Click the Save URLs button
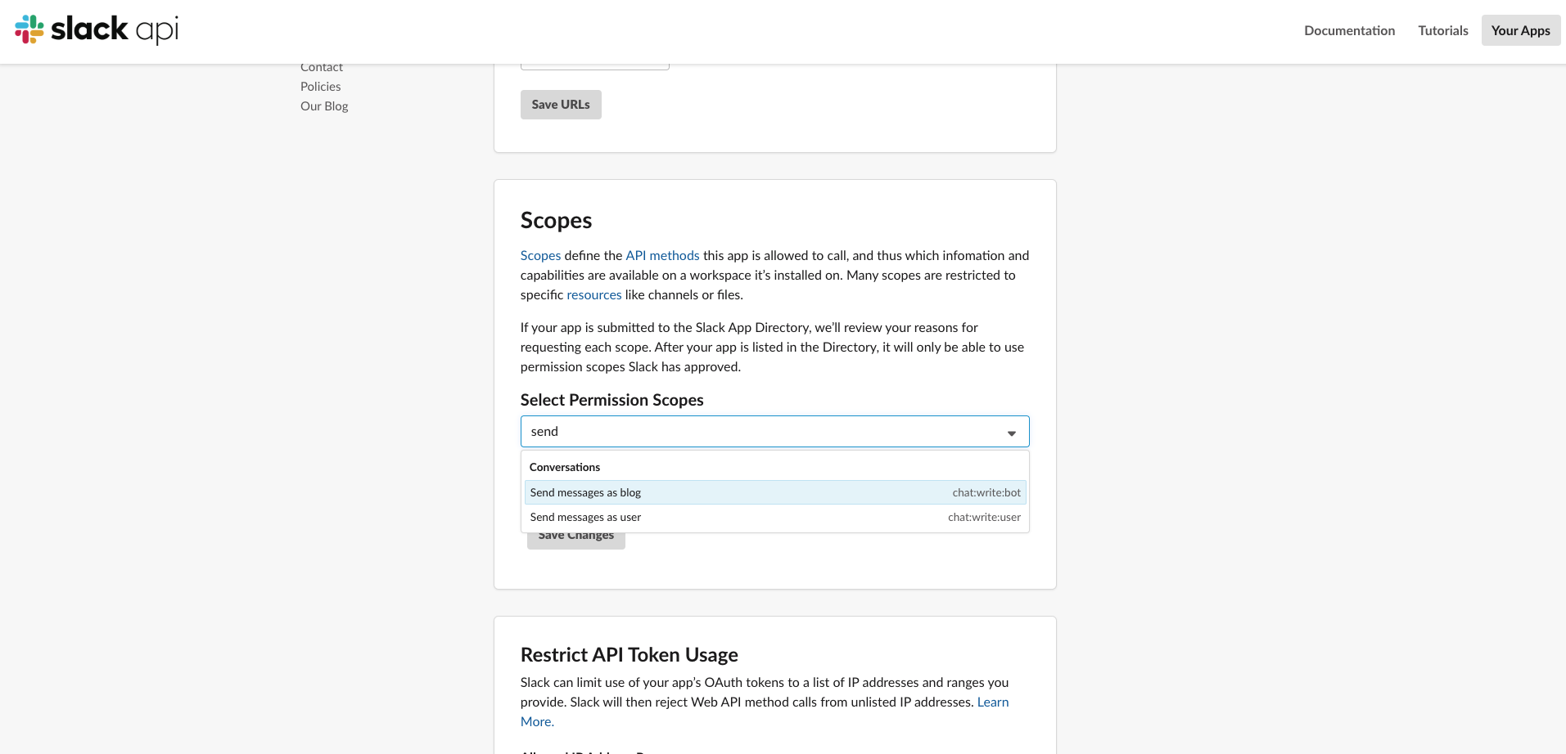Screen dimensions: 1566x754 pyautogui.click(x=560, y=104)
